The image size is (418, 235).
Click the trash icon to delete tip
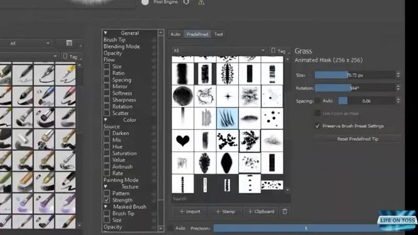[x=285, y=211]
